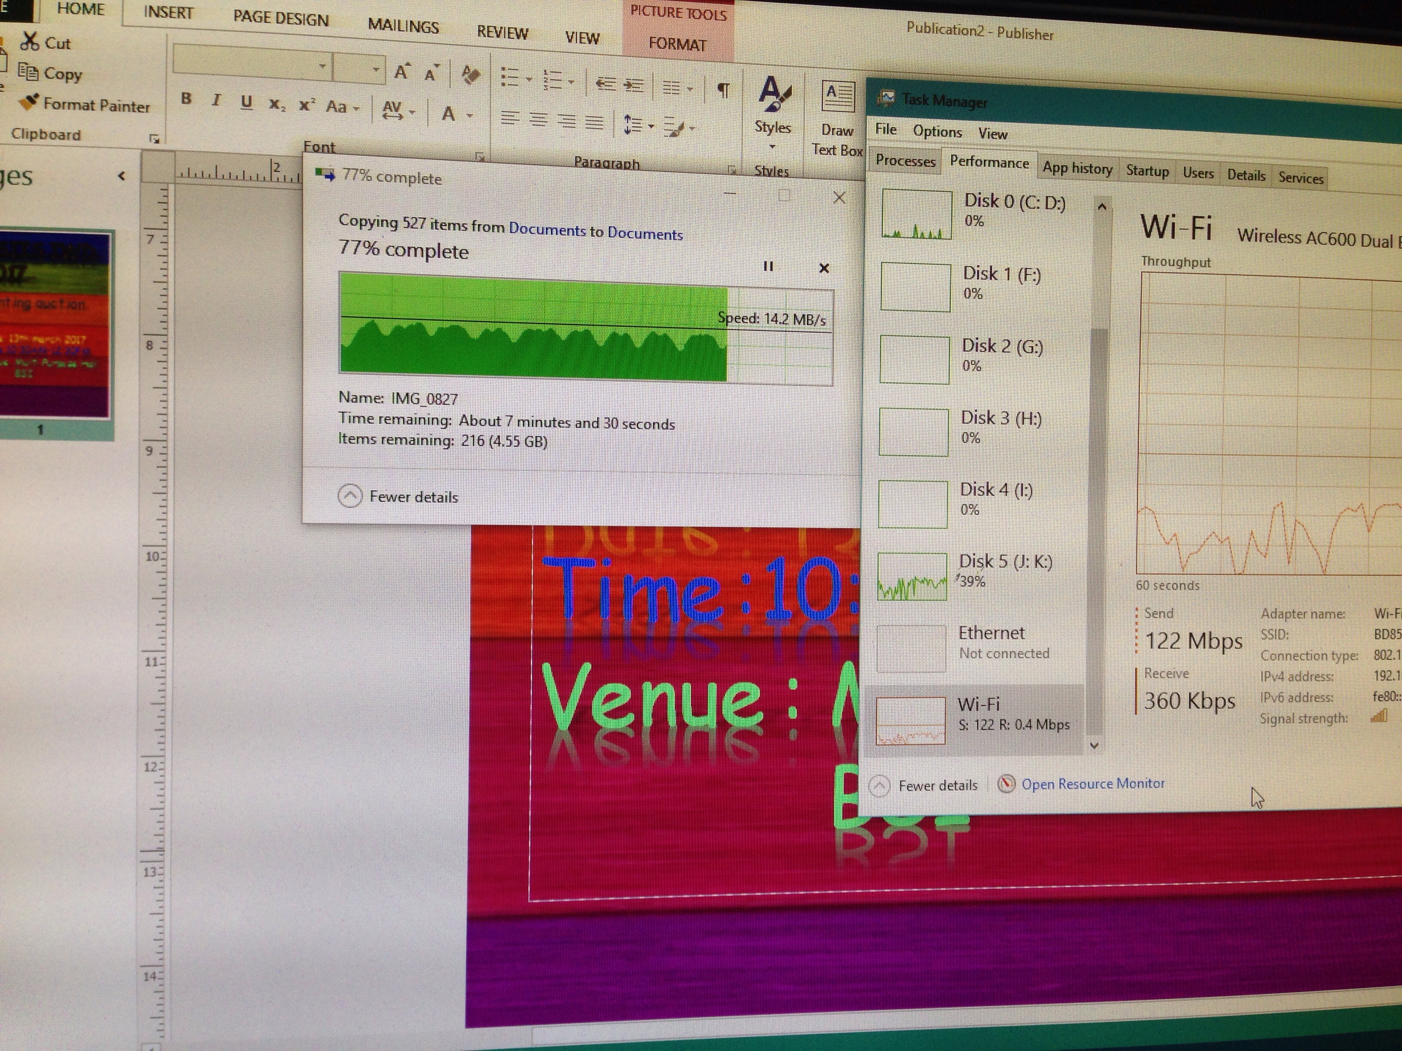
Task: Click Fewer details in Task Manager
Action: (x=924, y=786)
